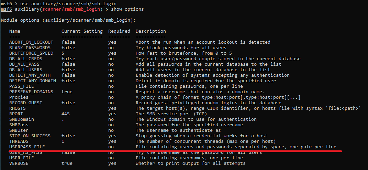The image size is (368, 170).
Task: Click the RPORT value 445
Action: click(x=66, y=114)
